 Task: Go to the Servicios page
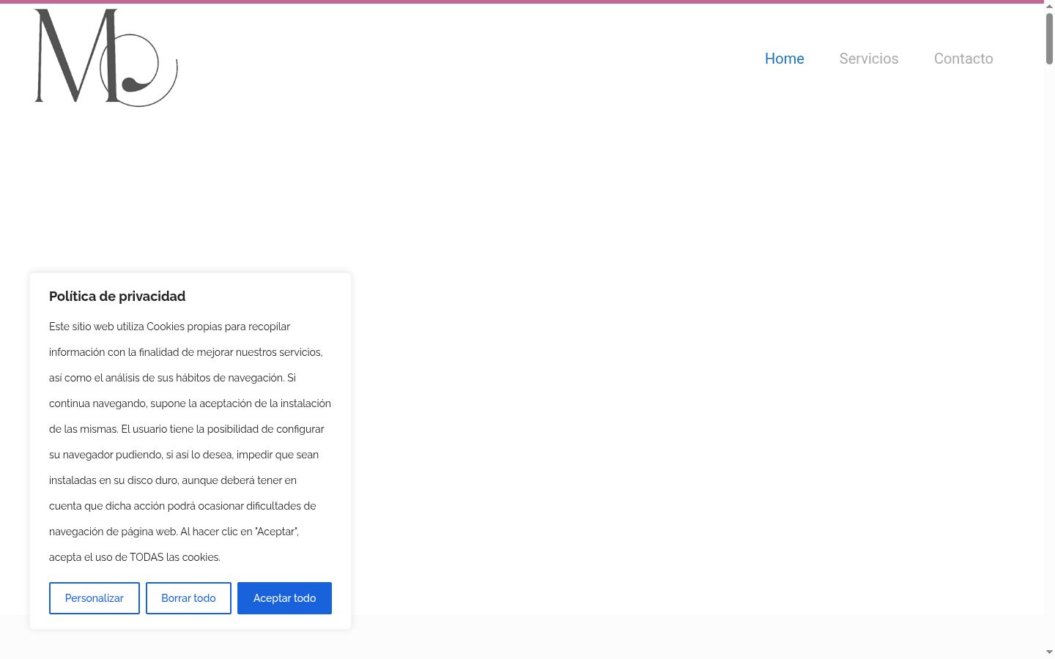[x=869, y=59]
